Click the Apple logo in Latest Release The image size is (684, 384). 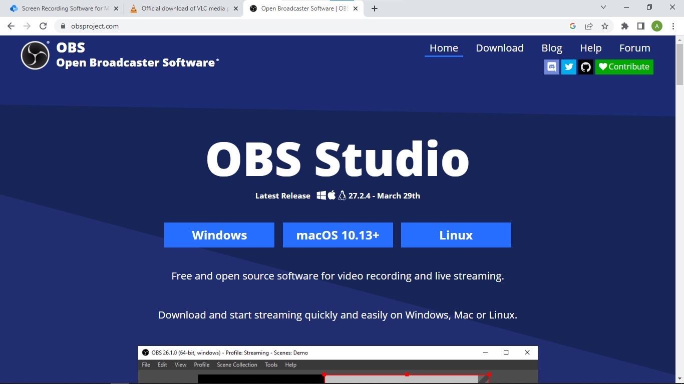(x=331, y=195)
